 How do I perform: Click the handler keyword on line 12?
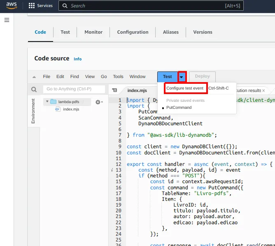click(x=175, y=164)
